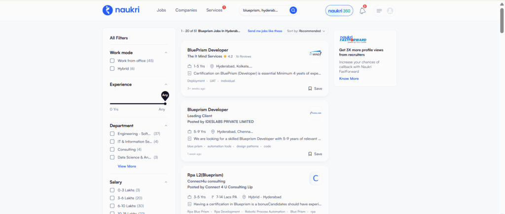Click the location pin next to Hybrid - Hyderabad
This screenshot has height=214, width=505.
coord(244,197)
